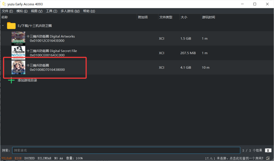The height and width of the screenshot is (161, 274).
Task: Click the 10 m play time cell
Action: point(205,68)
